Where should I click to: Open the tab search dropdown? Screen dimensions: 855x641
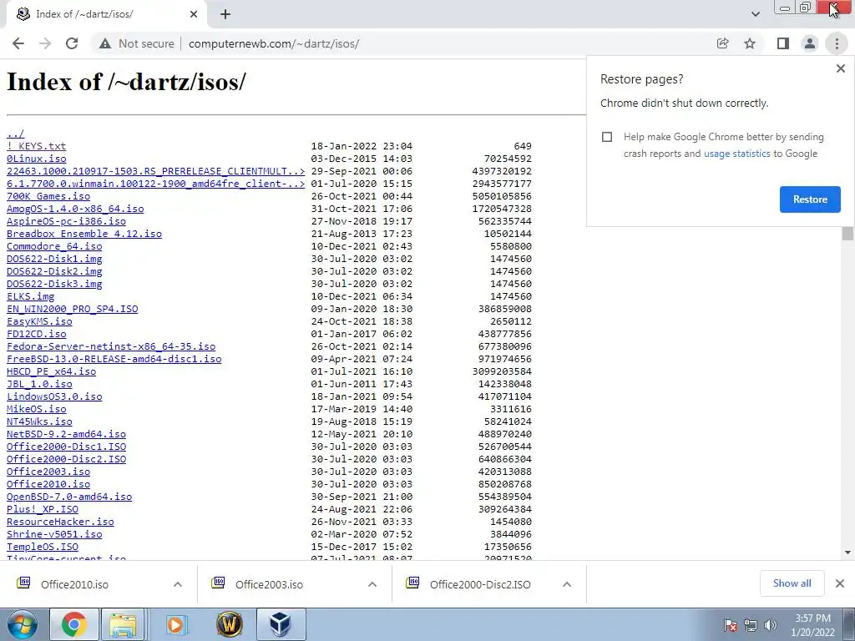(755, 14)
